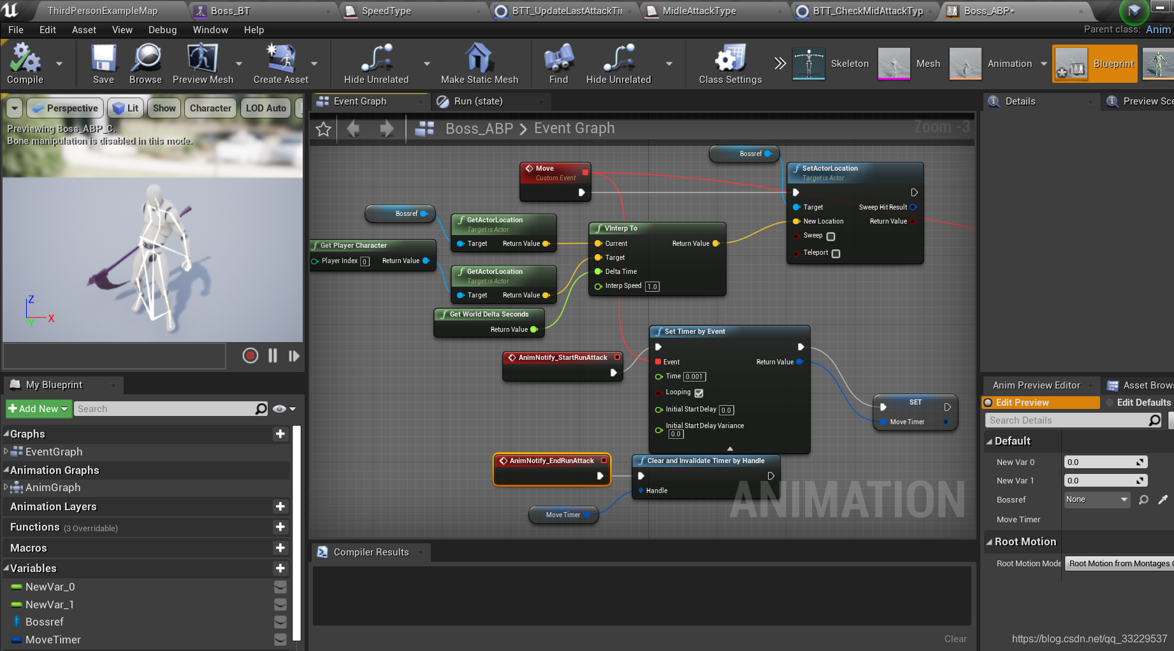Collapse the Root Motion section
Screen dimensions: 1174x651
pyautogui.click(x=989, y=542)
